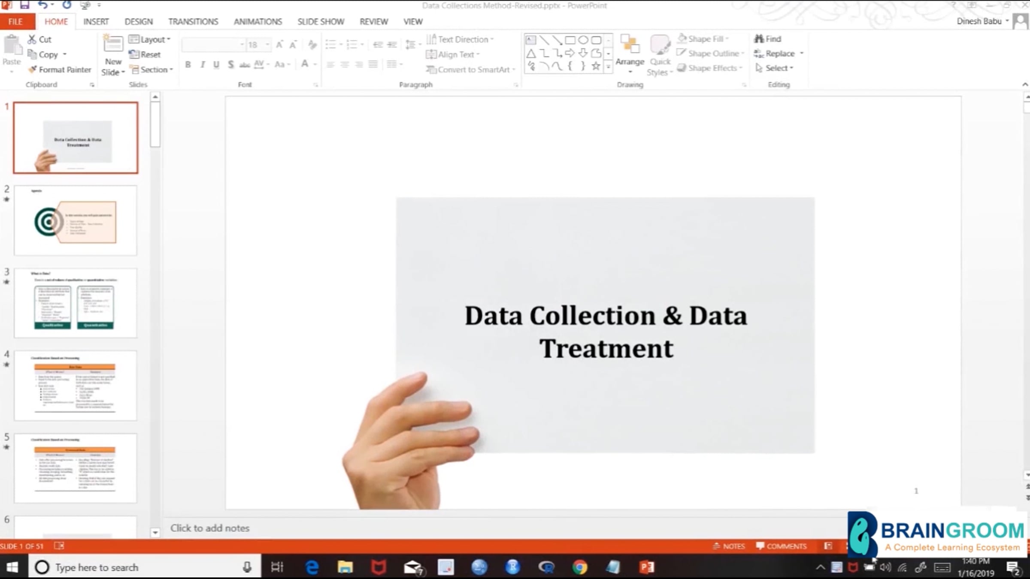This screenshot has height=579, width=1030.
Task: Select slide 3 thumbnail in slide panel
Action: click(76, 303)
